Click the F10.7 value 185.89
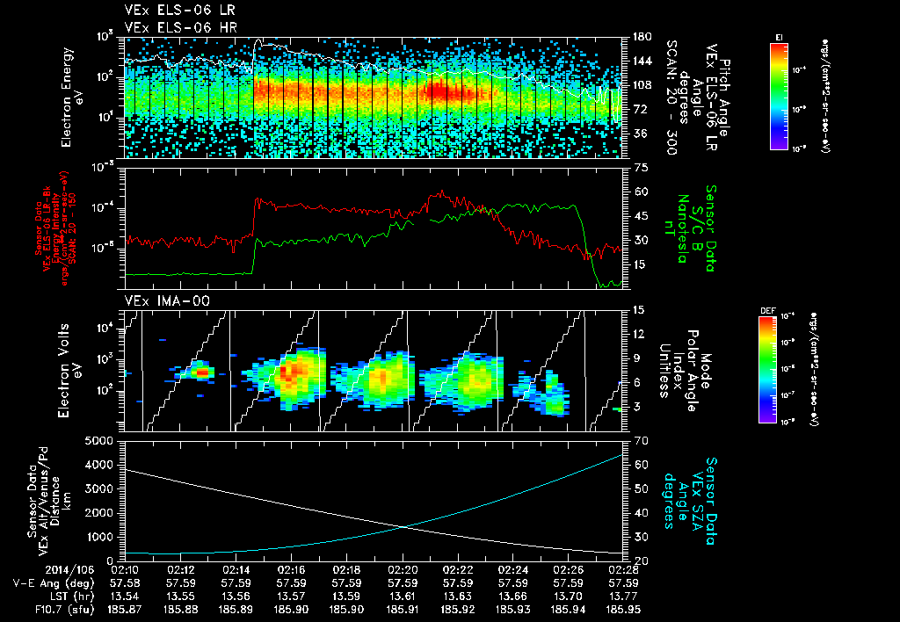The height and width of the screenshot is (622, 900). point(236,610)
